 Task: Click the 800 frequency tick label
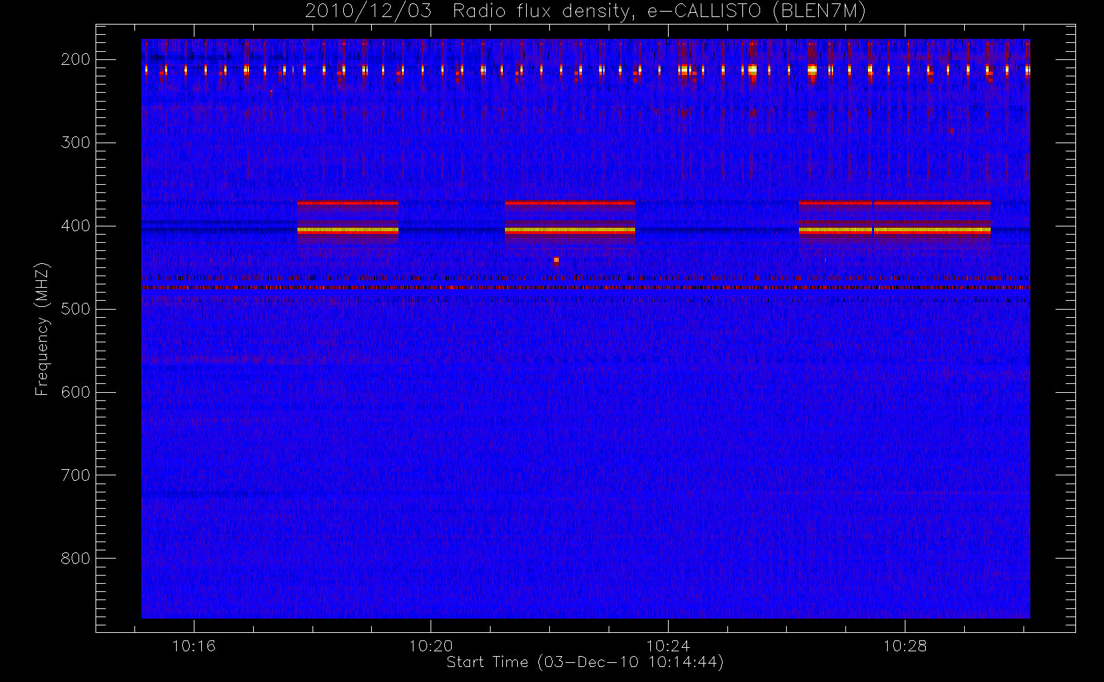coord(76,559)
